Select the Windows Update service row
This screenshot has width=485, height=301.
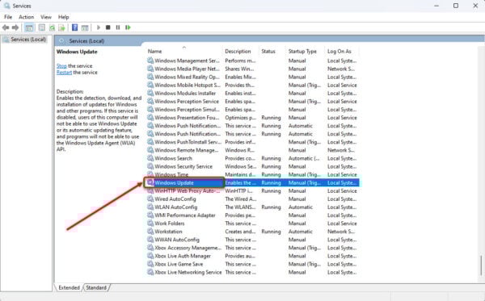click(253, 182)
